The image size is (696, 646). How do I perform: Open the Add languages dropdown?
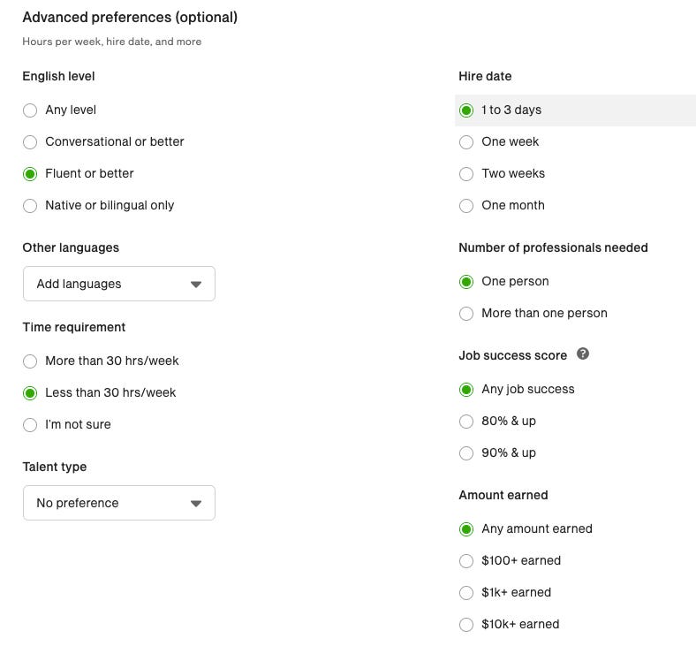118,284
